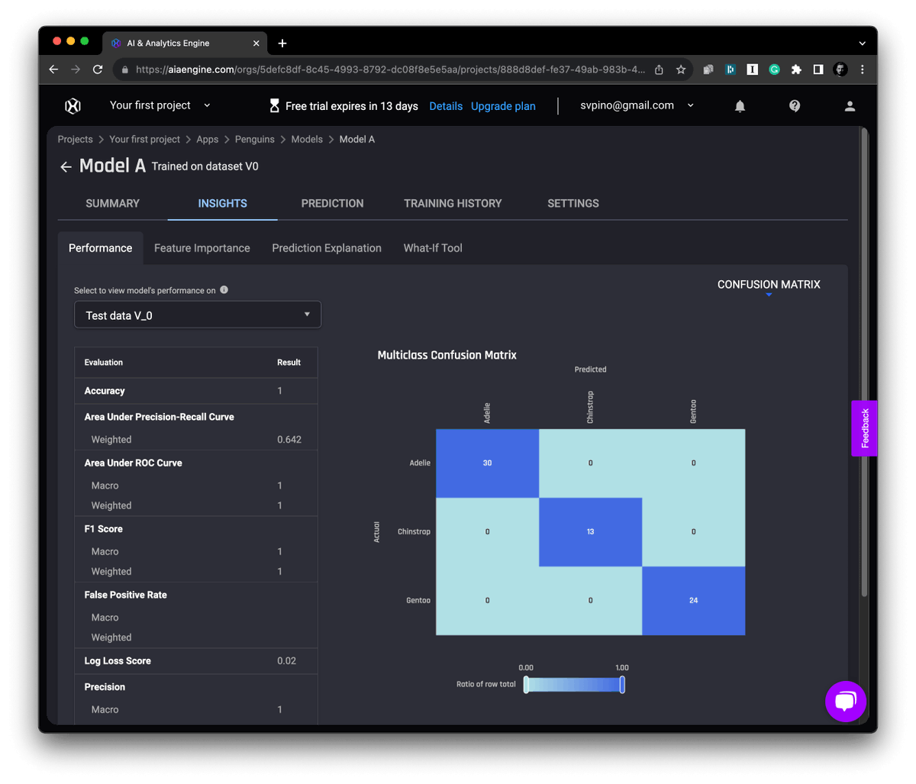Open the CONFUSION MATRIX chart selector
This screenshot has height=784, width=916.
pyautogui.click(x=769, y=286)
